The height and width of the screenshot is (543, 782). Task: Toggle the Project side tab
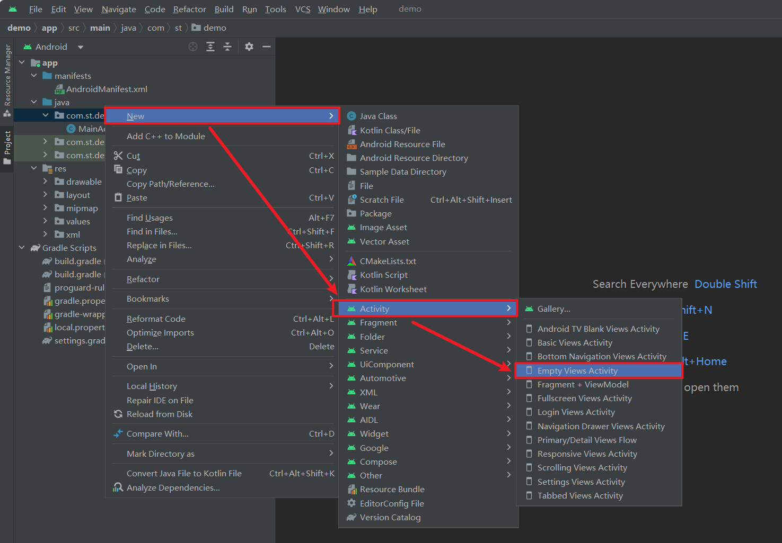pyautogui.click(x=7, y=148)
